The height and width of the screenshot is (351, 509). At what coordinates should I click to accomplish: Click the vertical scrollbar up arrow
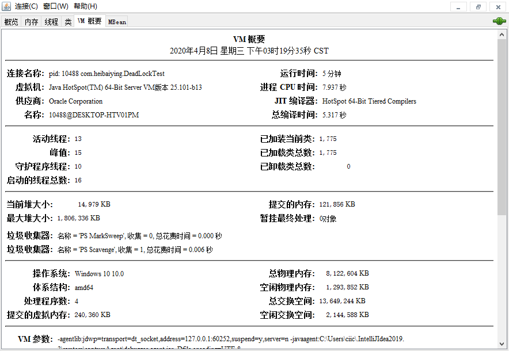click(x=502, y=35)
